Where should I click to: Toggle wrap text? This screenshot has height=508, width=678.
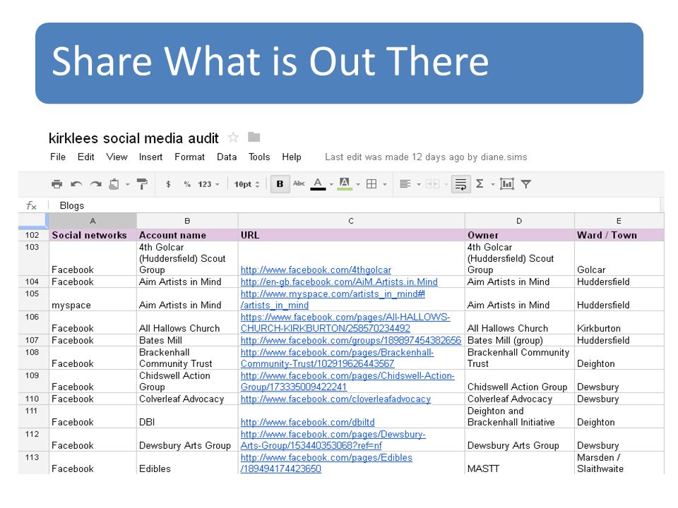pos(460,184)
